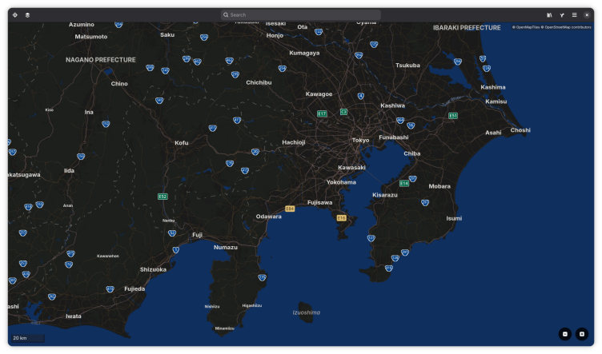Click the Tokyo city label
Viewport: 602px width, 354px height.
[x=361, y=141]
